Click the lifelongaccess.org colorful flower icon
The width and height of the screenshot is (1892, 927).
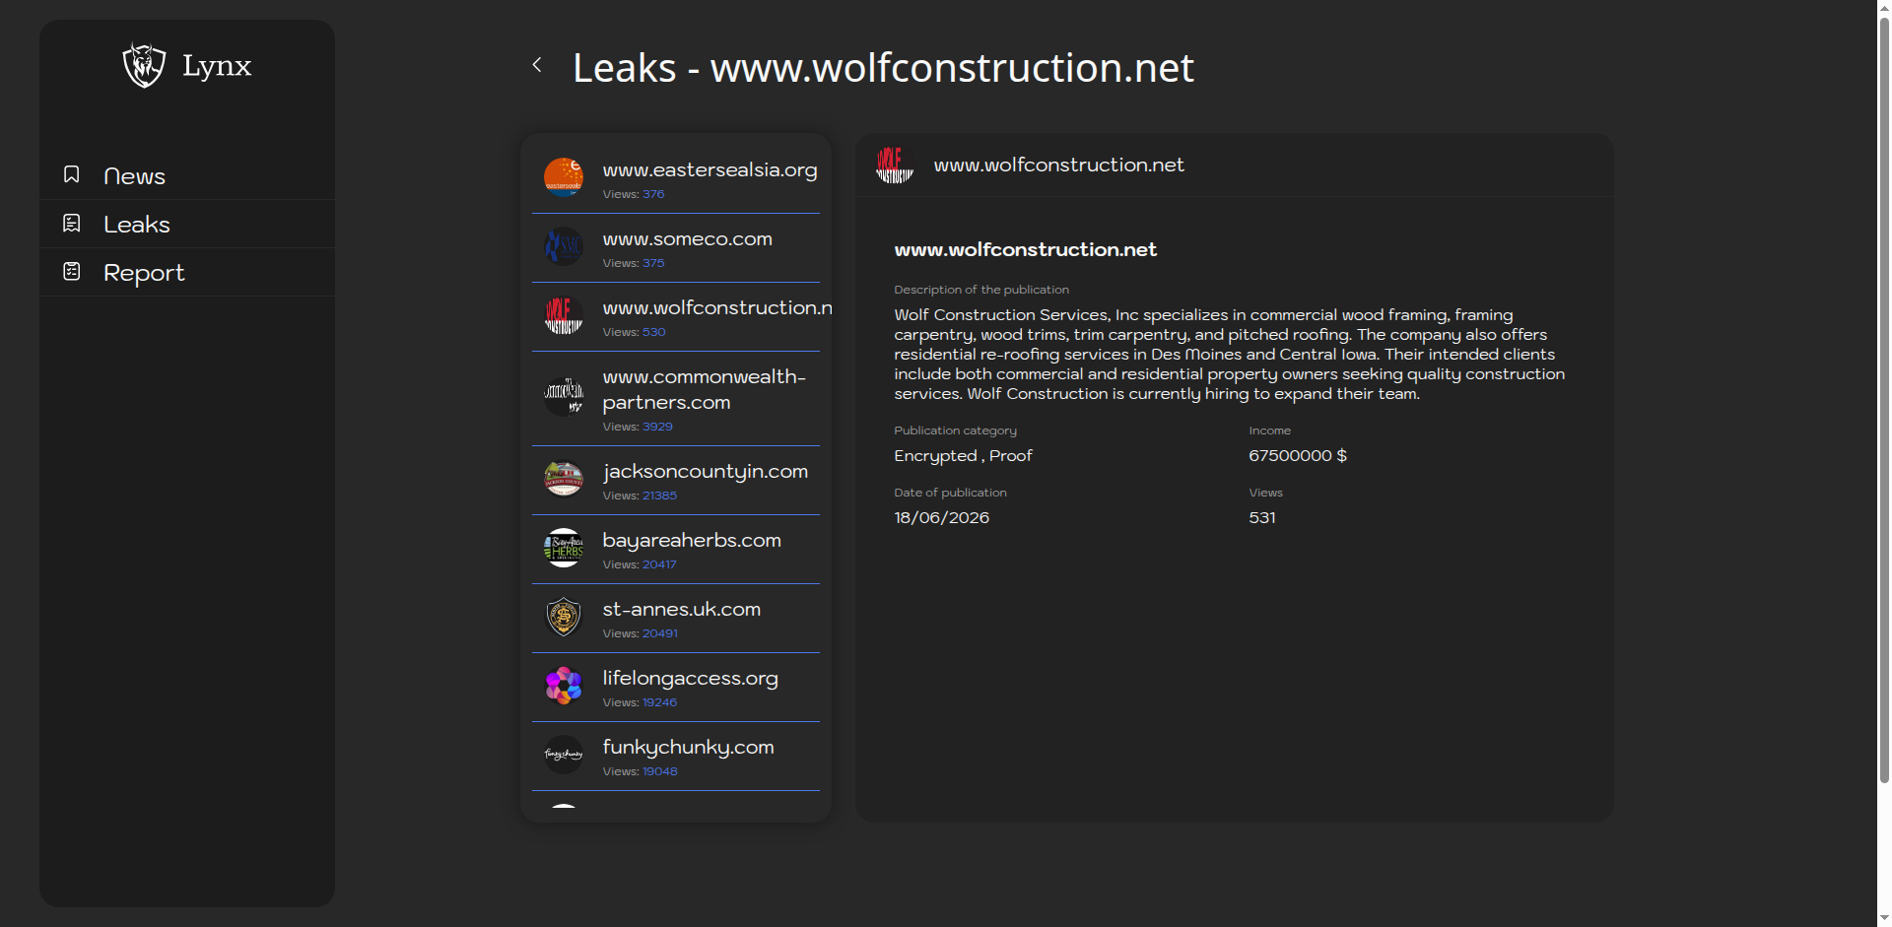[x=564, y=686]
